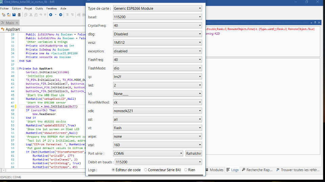Open the Fenêtres menu

51,8
